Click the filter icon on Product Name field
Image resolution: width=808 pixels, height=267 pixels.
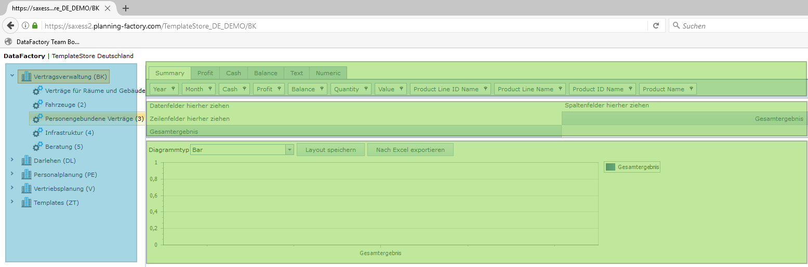[x=691, y=89]
